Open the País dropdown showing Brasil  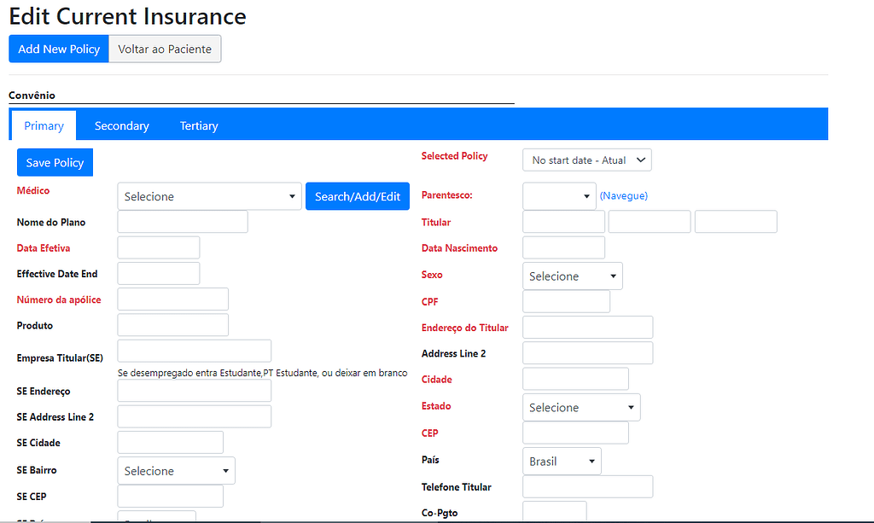point(562,461)
